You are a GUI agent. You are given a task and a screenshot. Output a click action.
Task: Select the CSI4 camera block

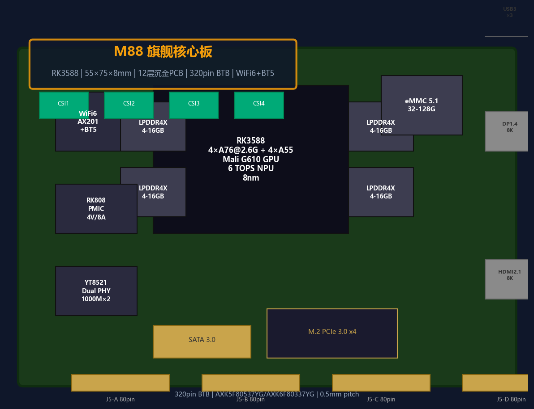(x=259, y=105)
